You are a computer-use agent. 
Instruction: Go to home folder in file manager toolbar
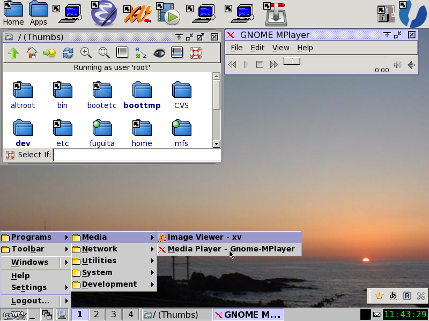[x=32, y=53]
